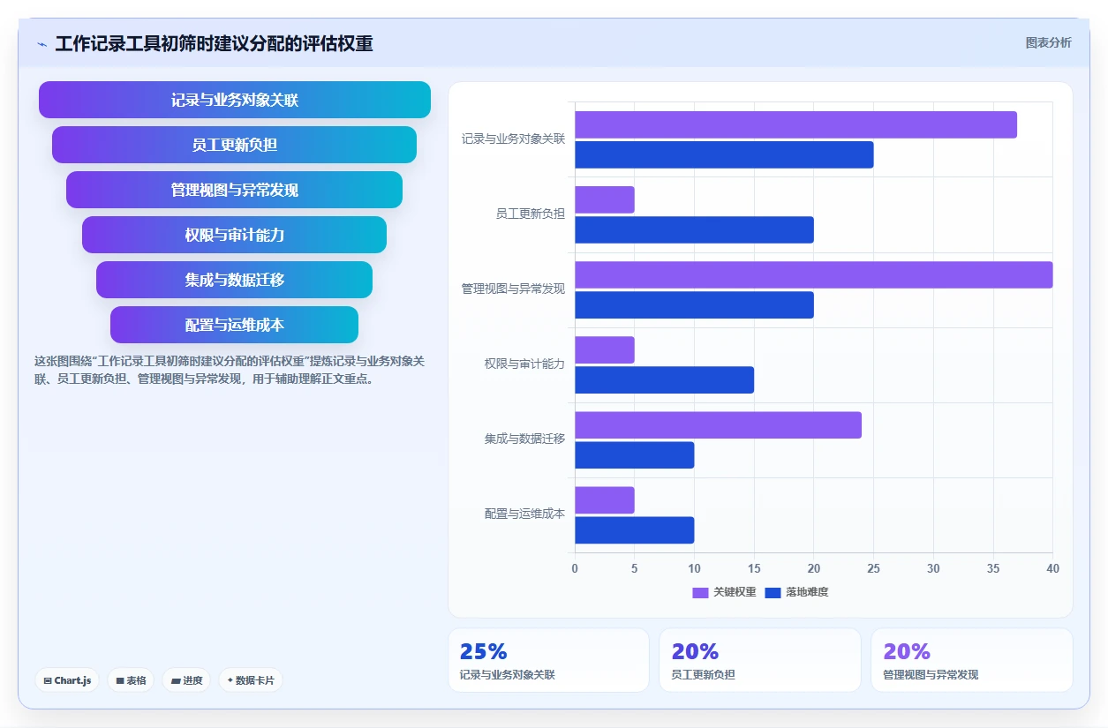Click y-axis label 集成与数据迁移

point(524,439)
